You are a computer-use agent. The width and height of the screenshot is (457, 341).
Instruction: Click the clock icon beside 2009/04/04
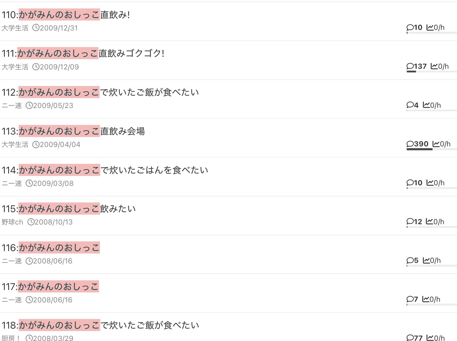click(36, 145)
